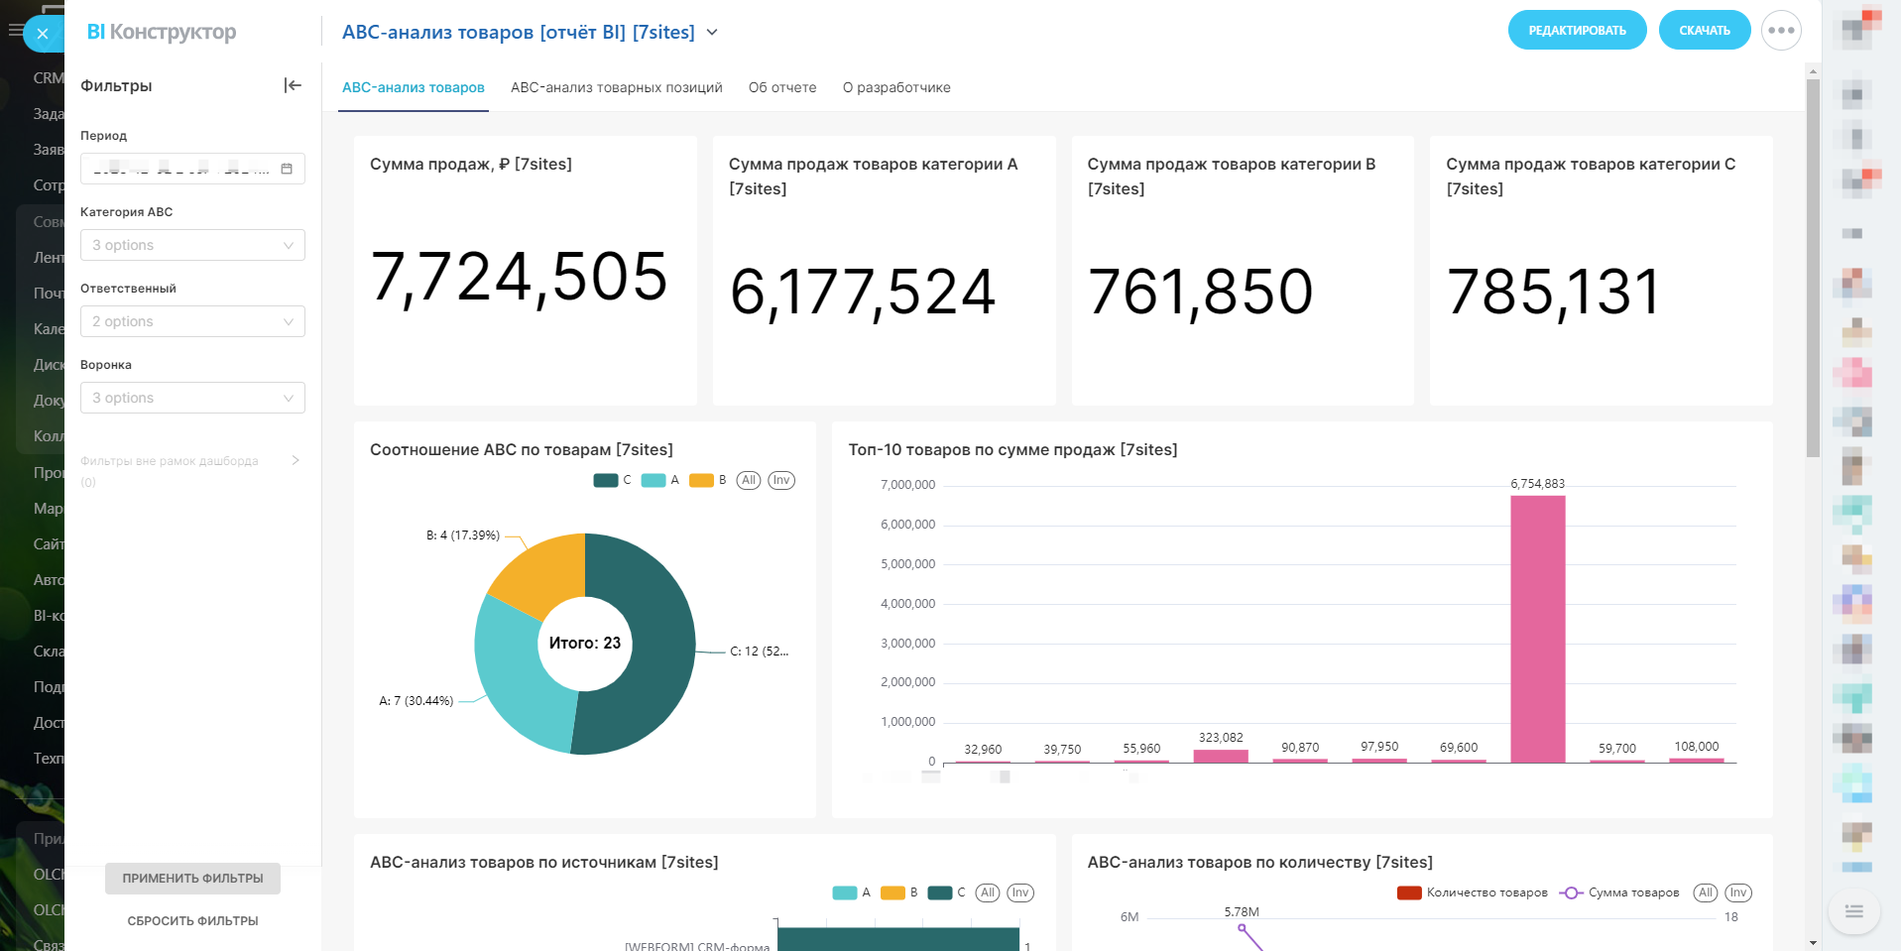1901x951 pixels.
Task: Click the Inv button in the pie chart legend
Action: tap(781, 480)
